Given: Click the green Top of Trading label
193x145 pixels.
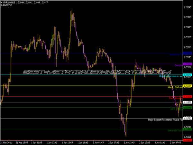Looking at the screenshot, I should (x=176, y=109).
